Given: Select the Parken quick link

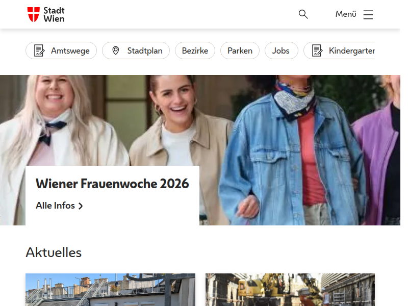Looking at the screenshot, I should tap(240, 50).
